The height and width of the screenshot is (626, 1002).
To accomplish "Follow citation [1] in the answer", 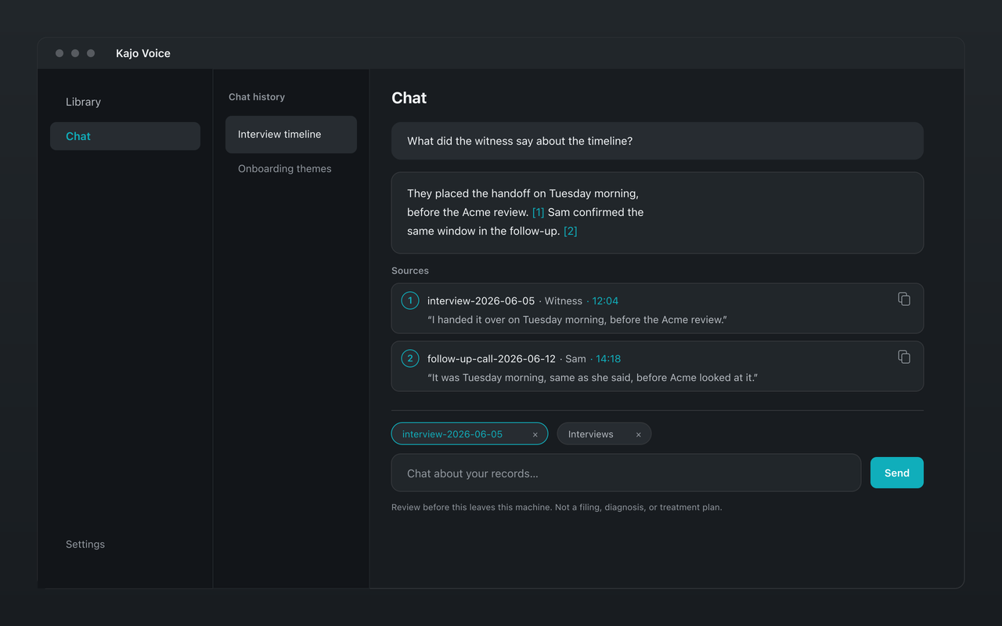I will (x=539, y=212).
